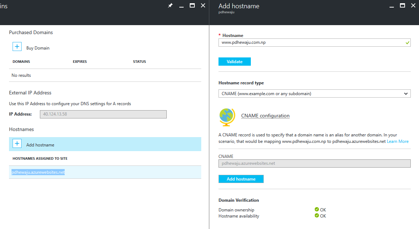Close the left domains blade
Viewport: 419px width, 229px height.
tap(203, 5)
